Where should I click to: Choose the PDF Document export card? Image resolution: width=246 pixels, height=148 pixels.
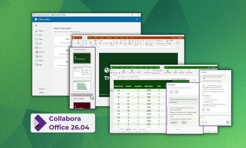61,63
